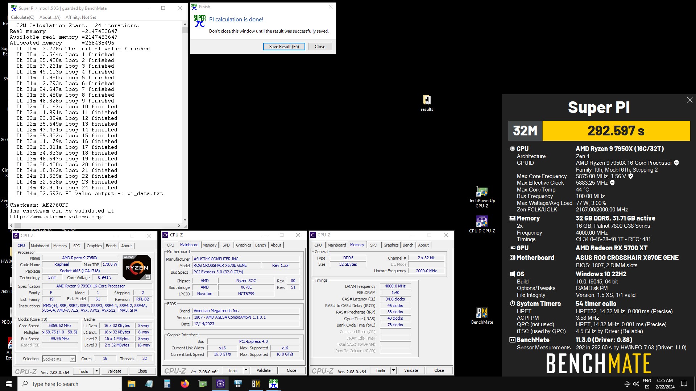Launch Firefox from the taskbar
The width and height of the screenshot is (696, 391).
click(185, 384)
